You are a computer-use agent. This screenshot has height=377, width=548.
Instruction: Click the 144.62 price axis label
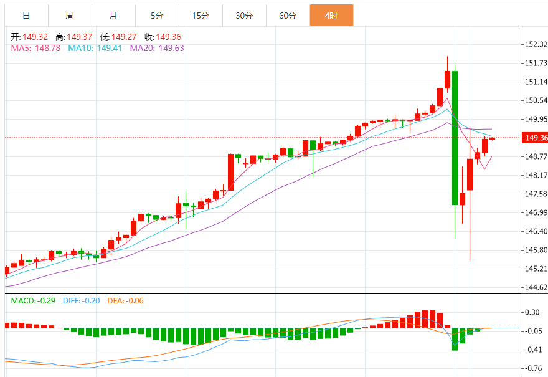536,287
